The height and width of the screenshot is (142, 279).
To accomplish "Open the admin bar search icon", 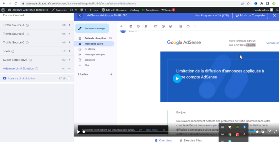I will (277, 10).
